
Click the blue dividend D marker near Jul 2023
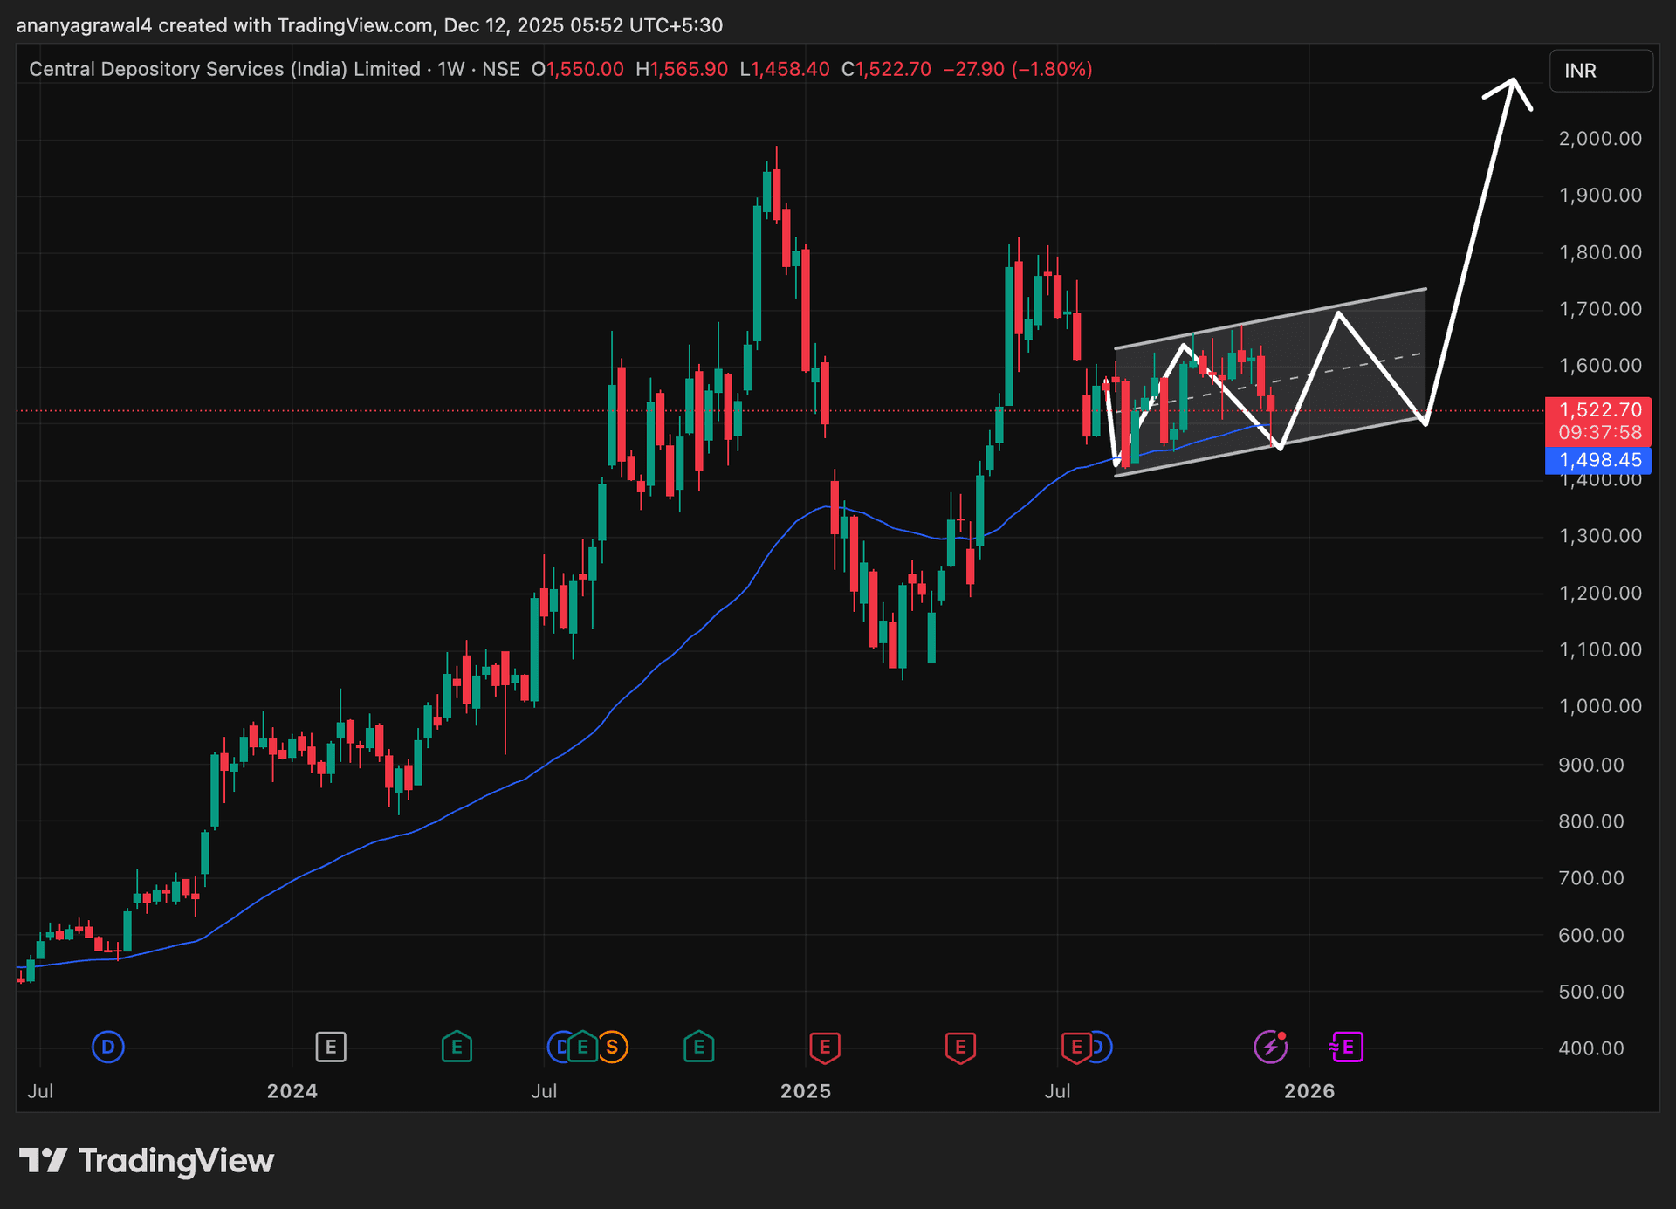tap(108, 1046)
